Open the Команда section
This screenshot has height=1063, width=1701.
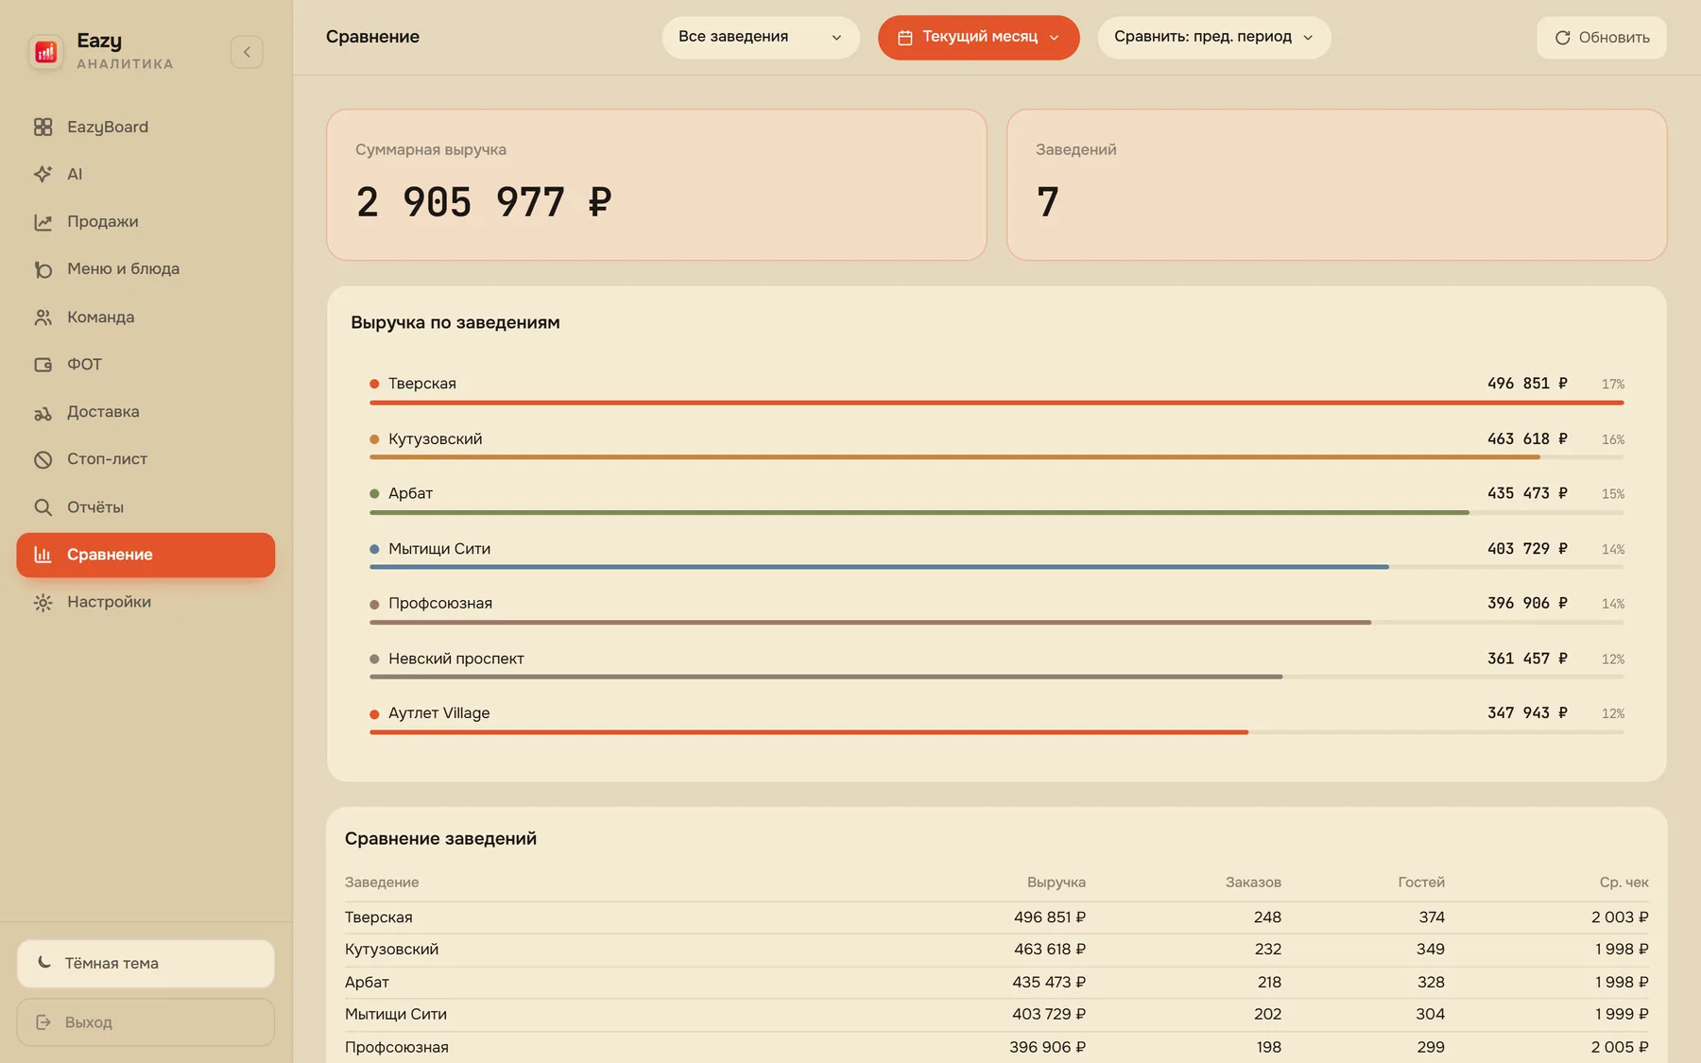(146, 317)
